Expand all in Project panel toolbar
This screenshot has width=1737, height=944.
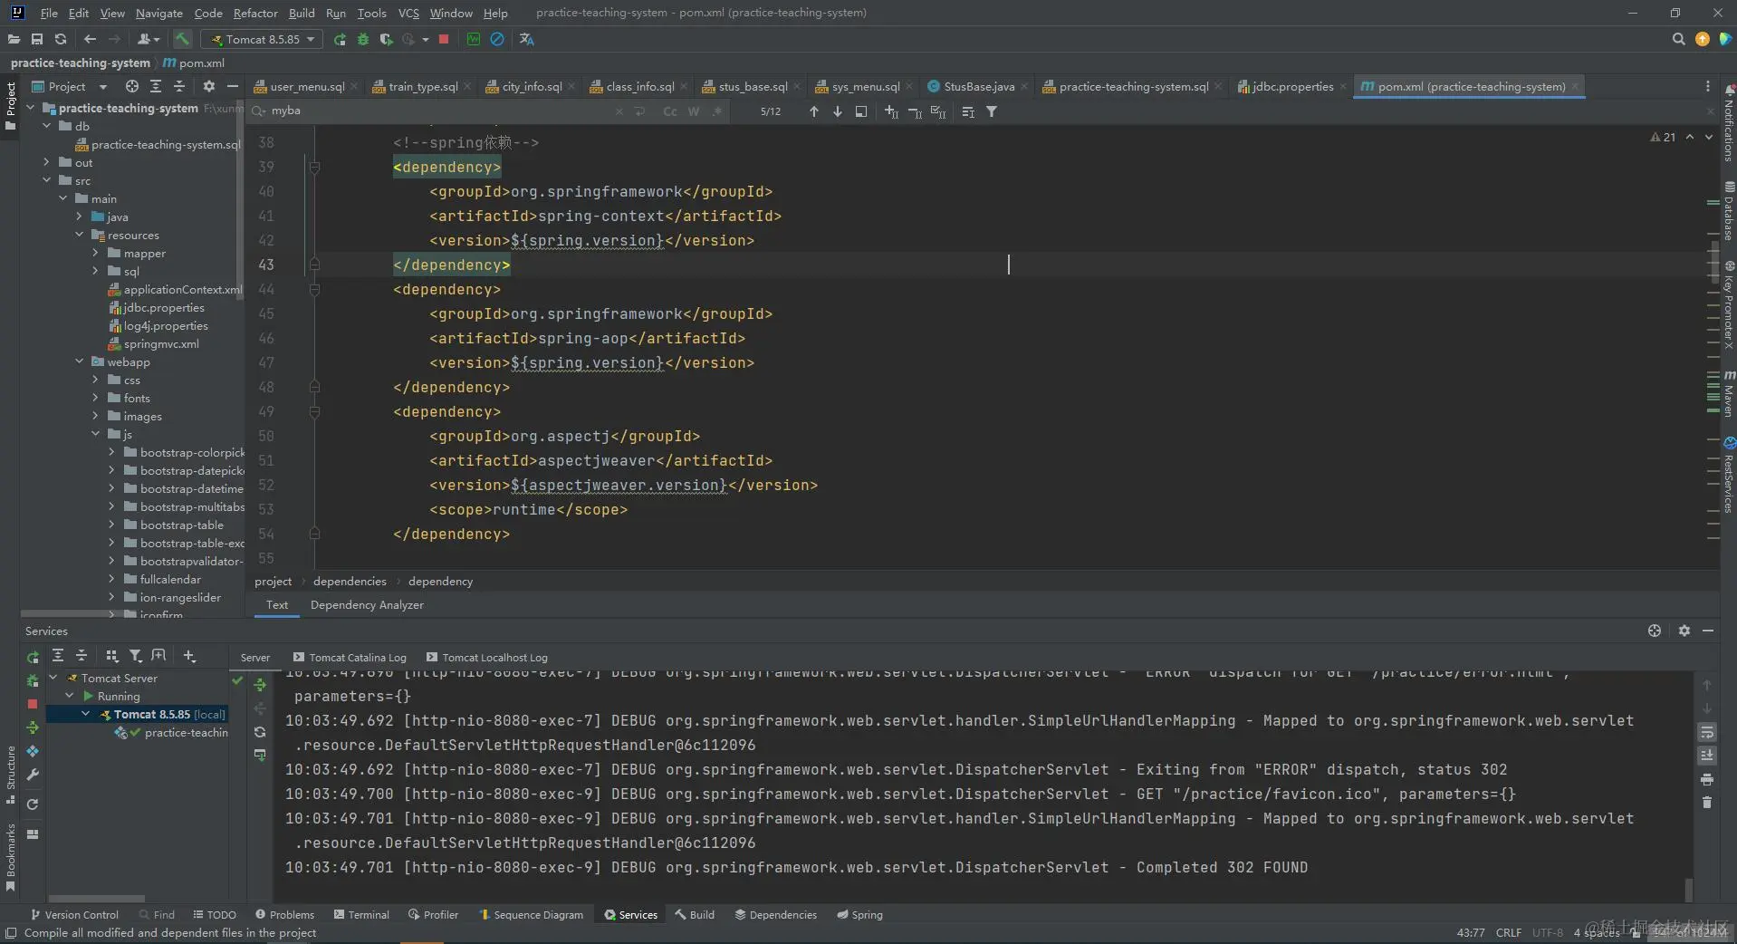tap(156, 86)
